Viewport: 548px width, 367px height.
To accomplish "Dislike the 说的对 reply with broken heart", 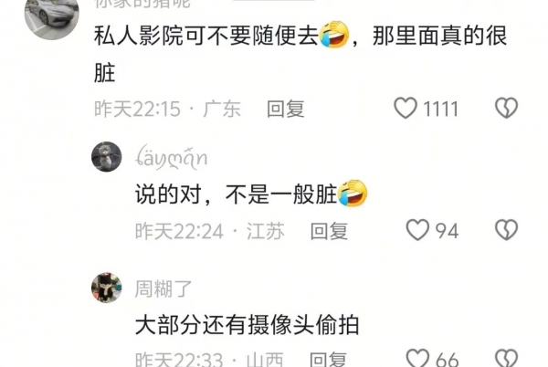I will click(506, 230).
